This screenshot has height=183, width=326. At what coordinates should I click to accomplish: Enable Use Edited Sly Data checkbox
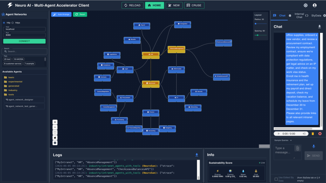point(276,179)
